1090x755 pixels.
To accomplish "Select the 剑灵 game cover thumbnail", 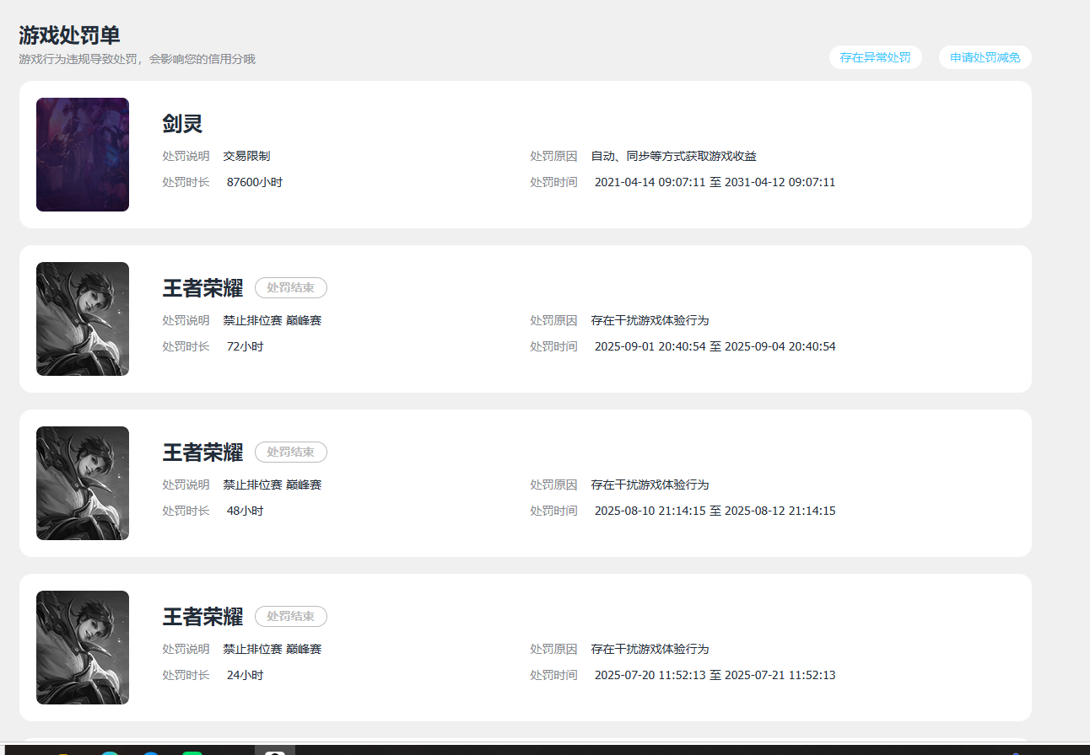I will coord(83,154).
